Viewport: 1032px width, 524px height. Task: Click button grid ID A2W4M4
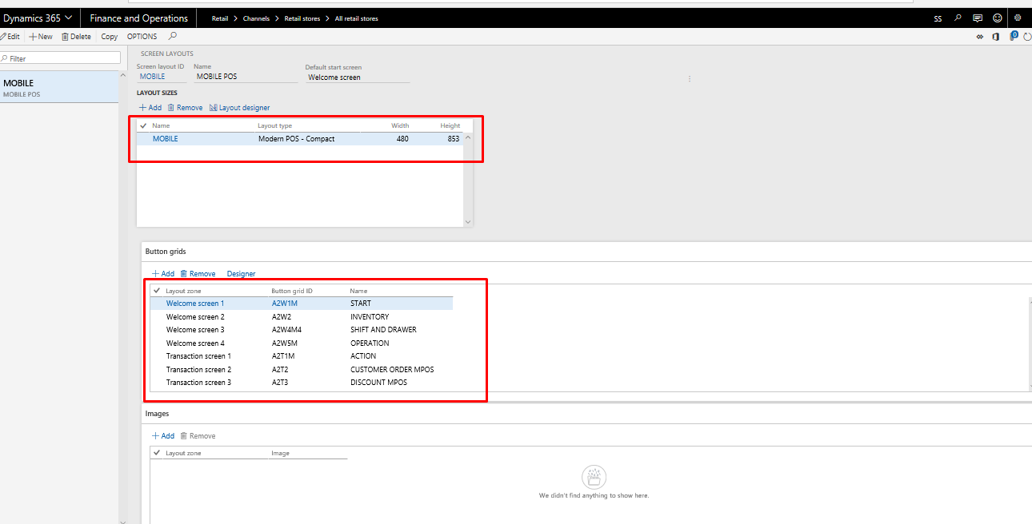click(286, 330)
